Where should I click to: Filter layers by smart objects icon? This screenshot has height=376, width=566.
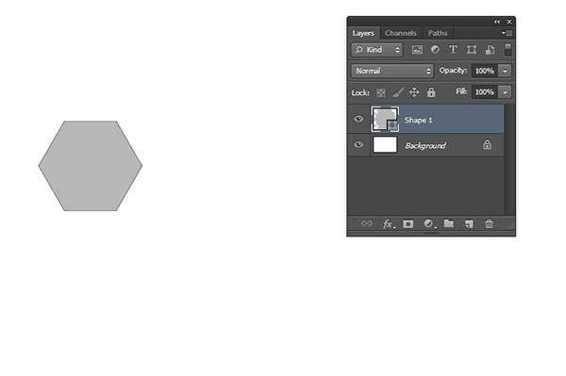(x=490, y=50)
